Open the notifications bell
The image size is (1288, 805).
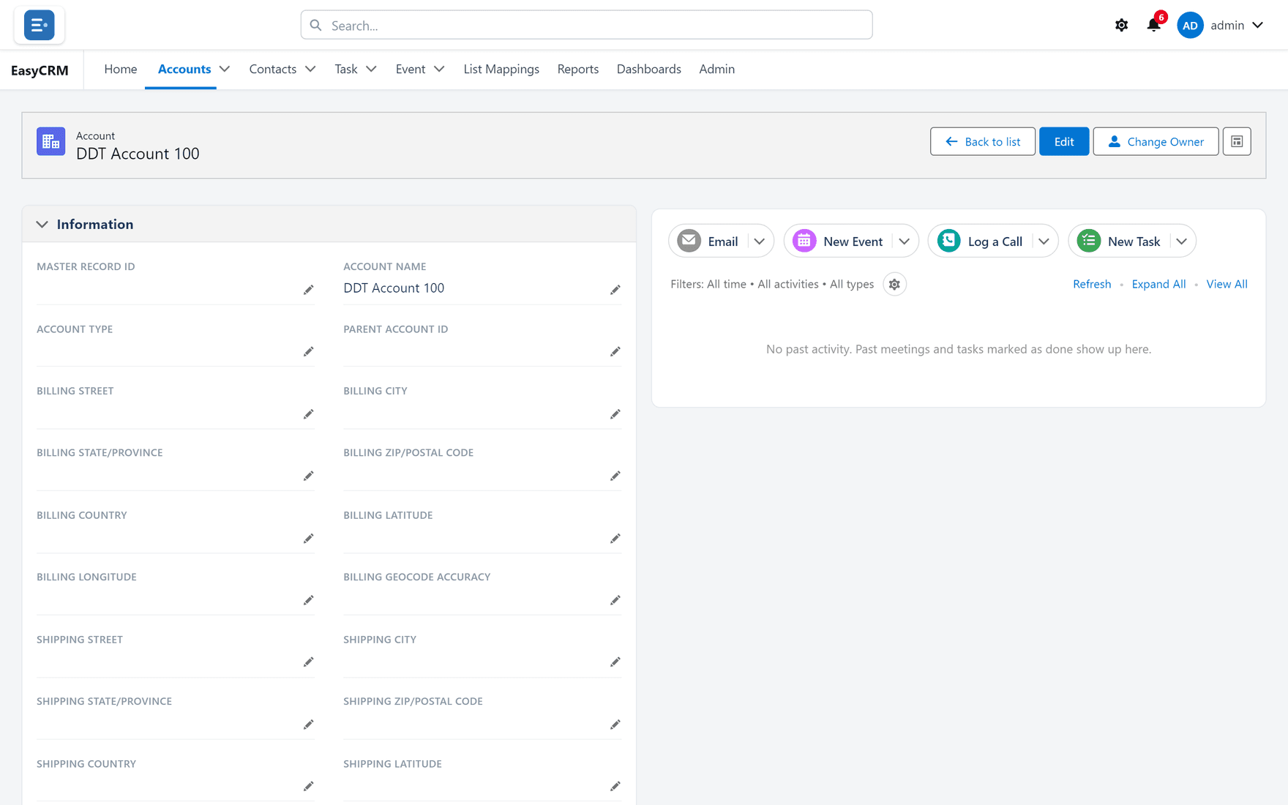point(1154,25)
